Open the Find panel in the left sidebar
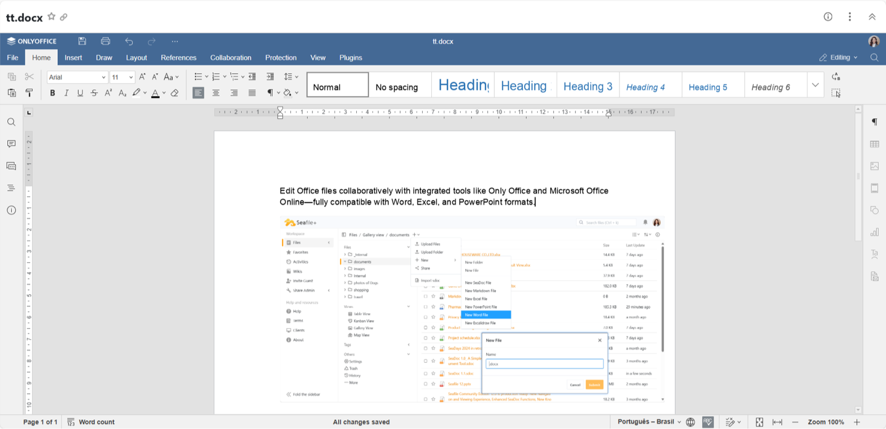Viewport: 886px width, 429px height. (11, 122)
